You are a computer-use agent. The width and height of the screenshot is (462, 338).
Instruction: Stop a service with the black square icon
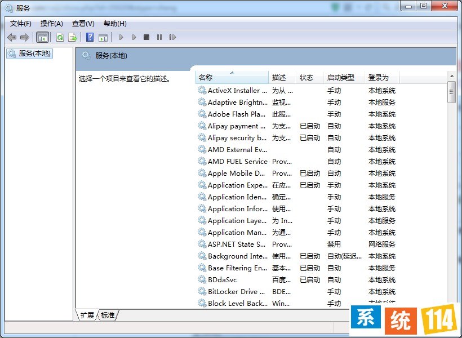click(x=146, y=37)
